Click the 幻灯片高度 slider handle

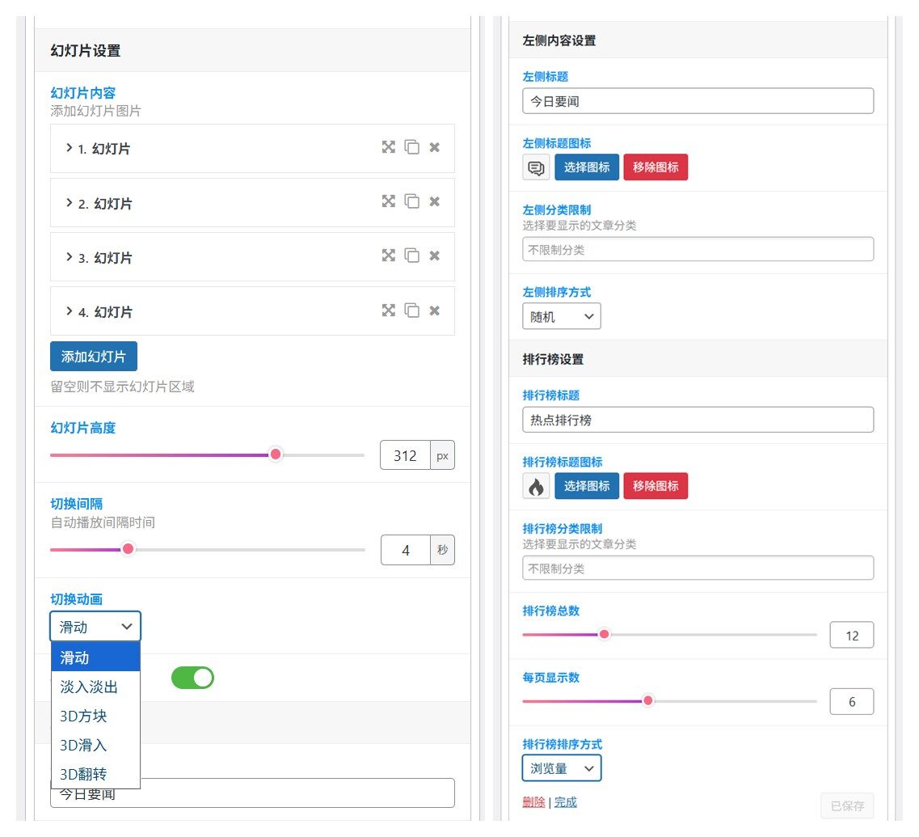pyautogui.click(x=276, y=454)
